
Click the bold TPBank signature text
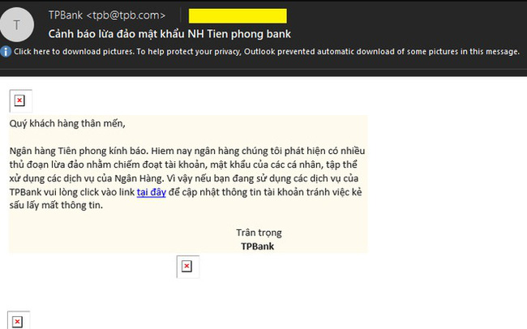click(258, 246)
